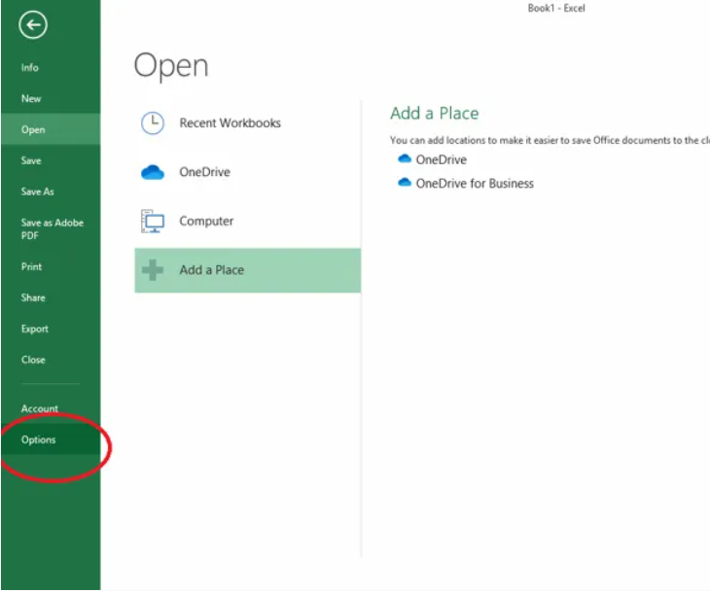Open the Export page
710x591 pixels.
tap(34, 329)
